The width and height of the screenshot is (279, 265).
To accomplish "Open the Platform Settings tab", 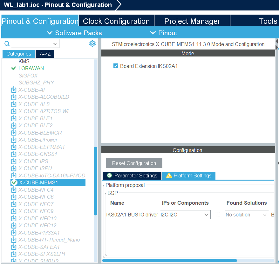I will click(x=189, y=176).
